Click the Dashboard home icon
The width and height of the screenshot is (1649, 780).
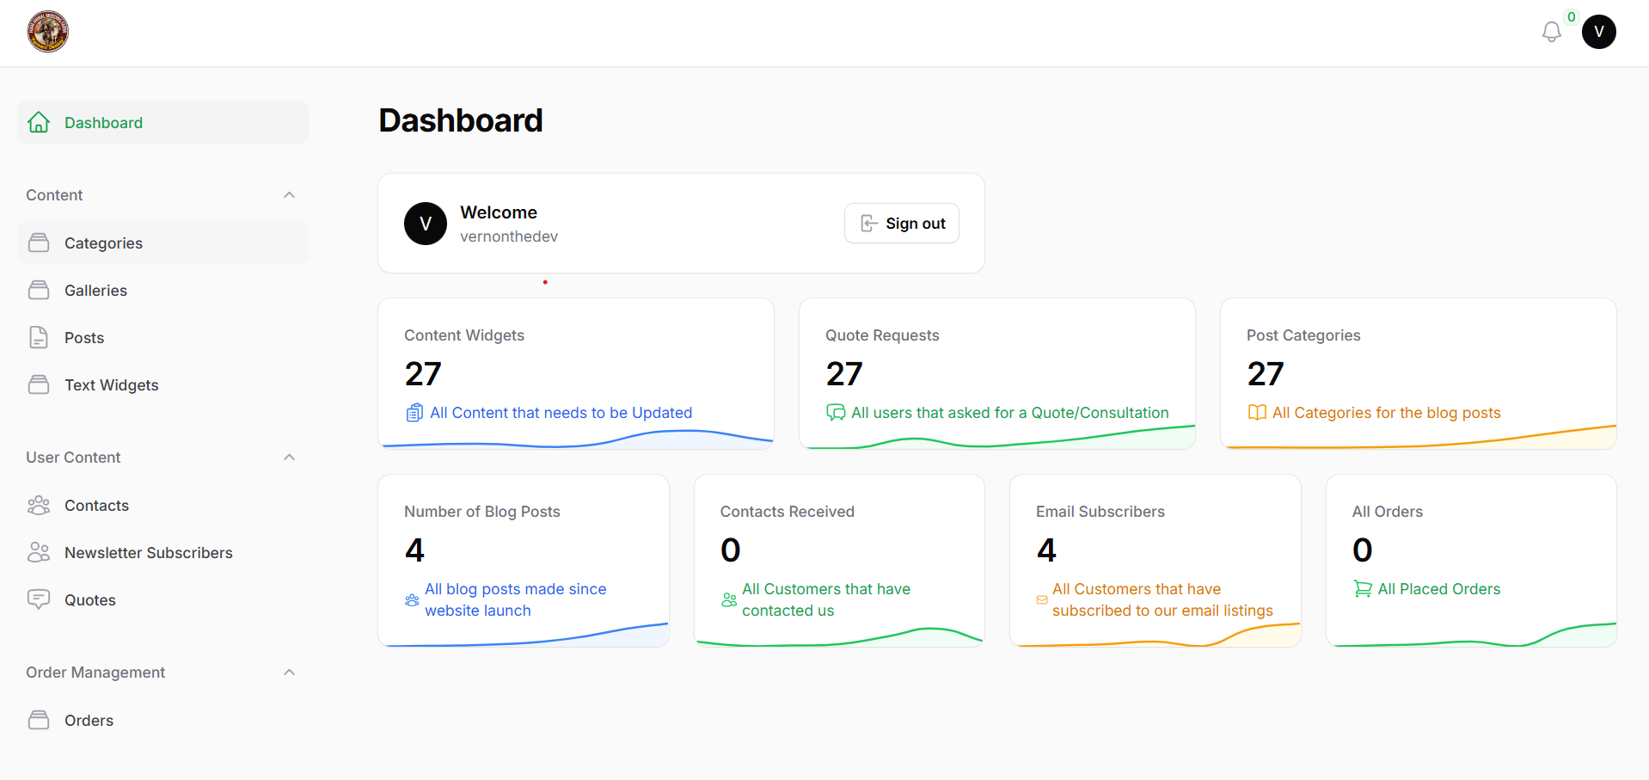pos(39,122)
